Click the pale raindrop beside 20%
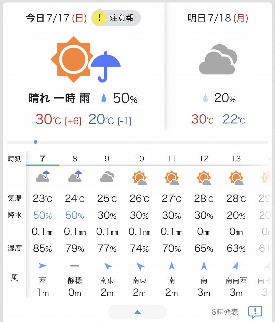275x322 pixels. [x=205, y=98]
